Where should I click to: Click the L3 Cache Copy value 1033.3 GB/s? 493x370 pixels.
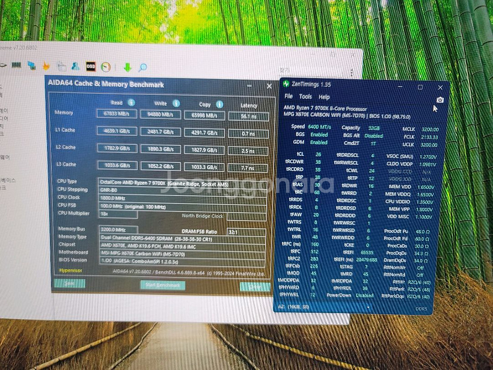coord(205,167)
